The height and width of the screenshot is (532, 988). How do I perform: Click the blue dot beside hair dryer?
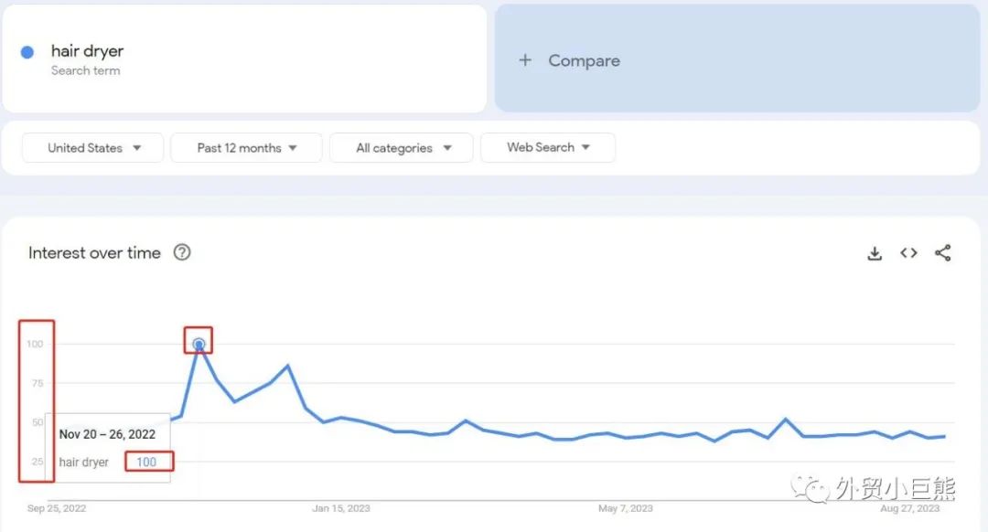click(x=27, y=52)
